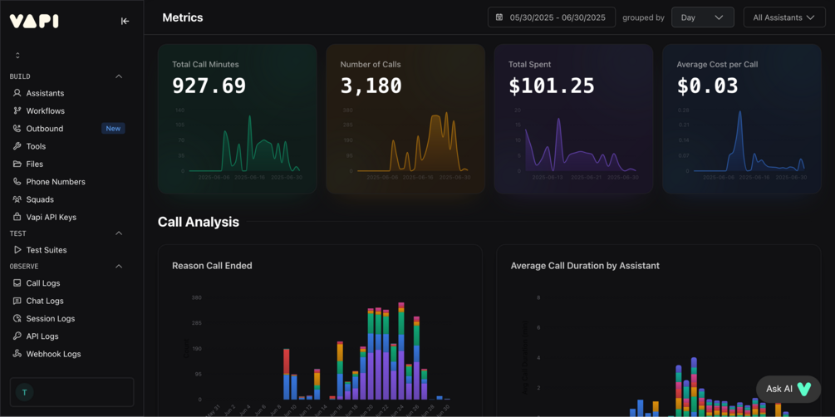Click the API Logs key icon
Screen dimensions: 835x417
[17, 336]
